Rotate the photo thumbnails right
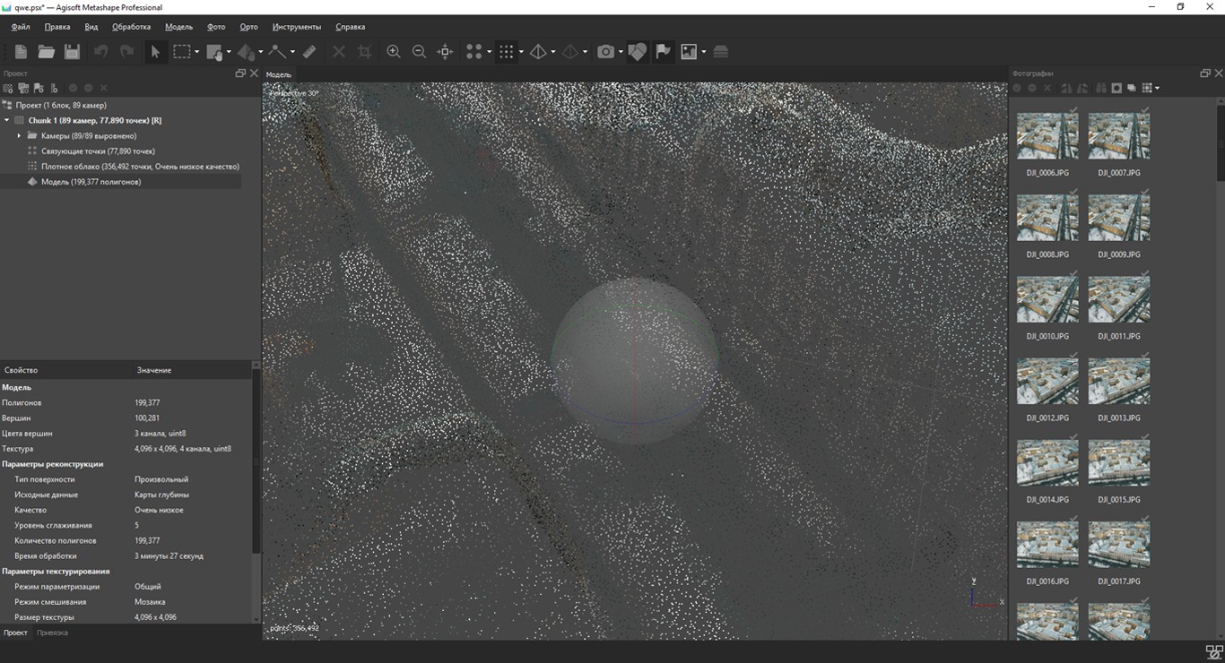Viewport: 1225px width, 663px height. [1082, 88]
